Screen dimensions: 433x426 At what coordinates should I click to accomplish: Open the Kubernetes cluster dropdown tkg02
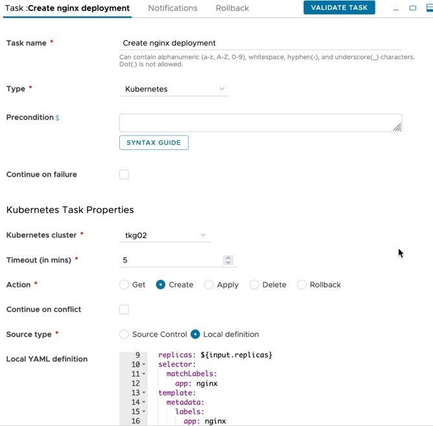click(x=164, y=236)
